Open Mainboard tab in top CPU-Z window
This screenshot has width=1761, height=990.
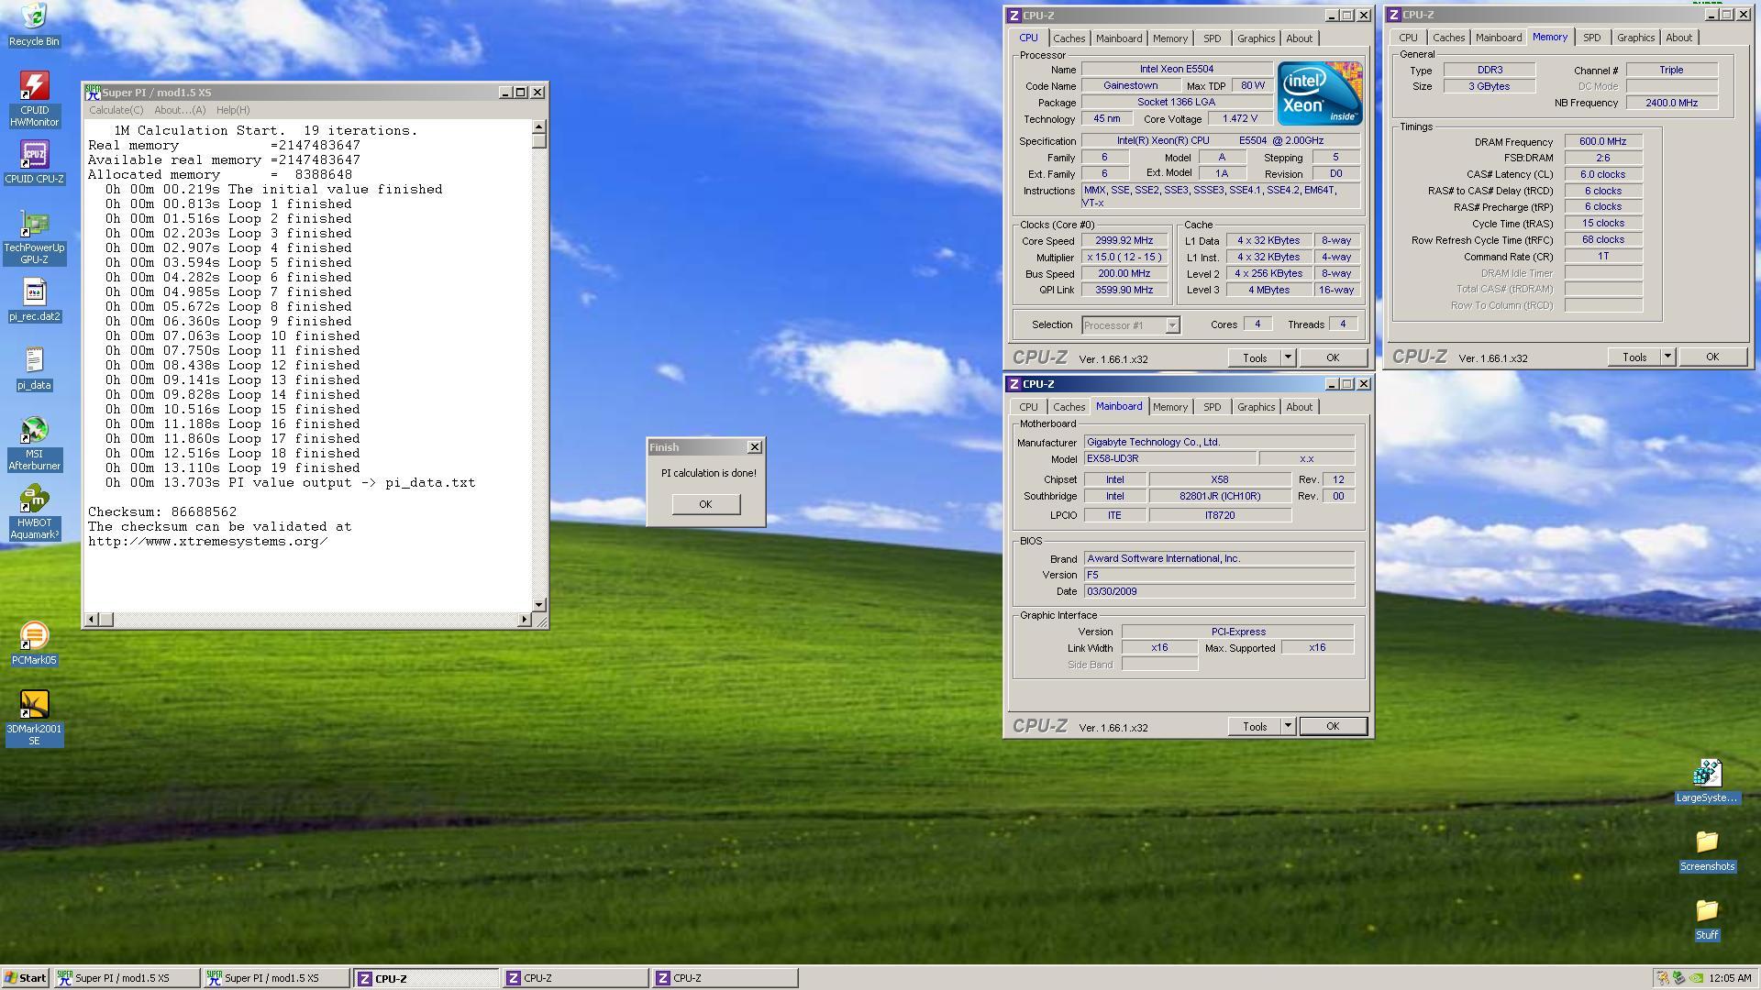(1119, 38)
